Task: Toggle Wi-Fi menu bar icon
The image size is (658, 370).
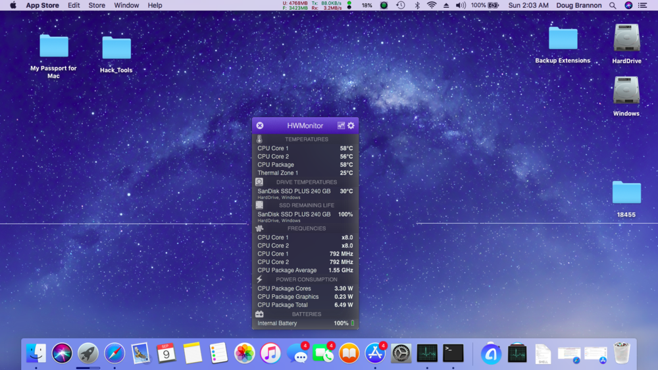Action: click(432, 5)
